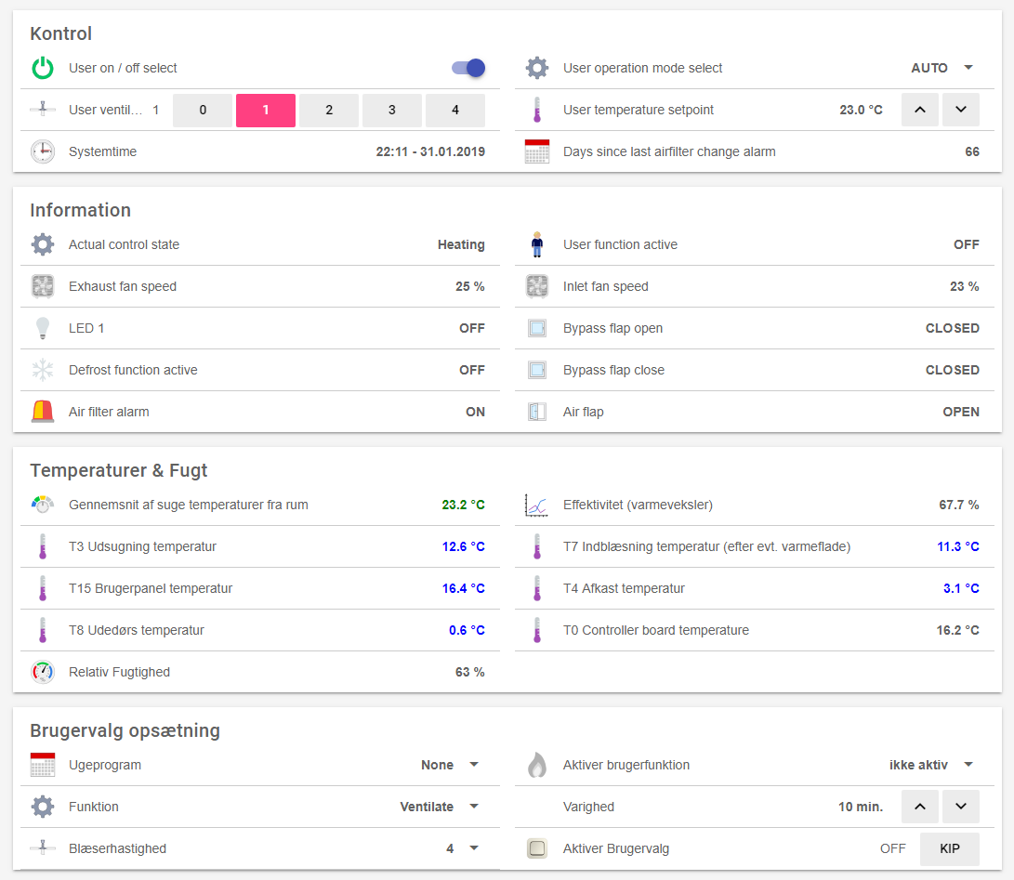This screenshot has width=1014, height=880.
Task: Increase the user temperature setpoint
Action: 920,110
